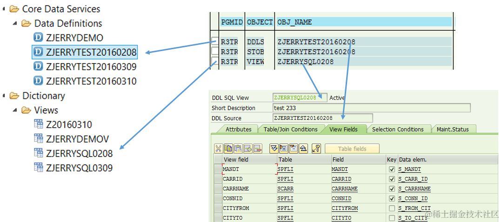Screen dimensions: 502x222
Task: Collapse the Dictionary tree node
Action: (3, 96)
